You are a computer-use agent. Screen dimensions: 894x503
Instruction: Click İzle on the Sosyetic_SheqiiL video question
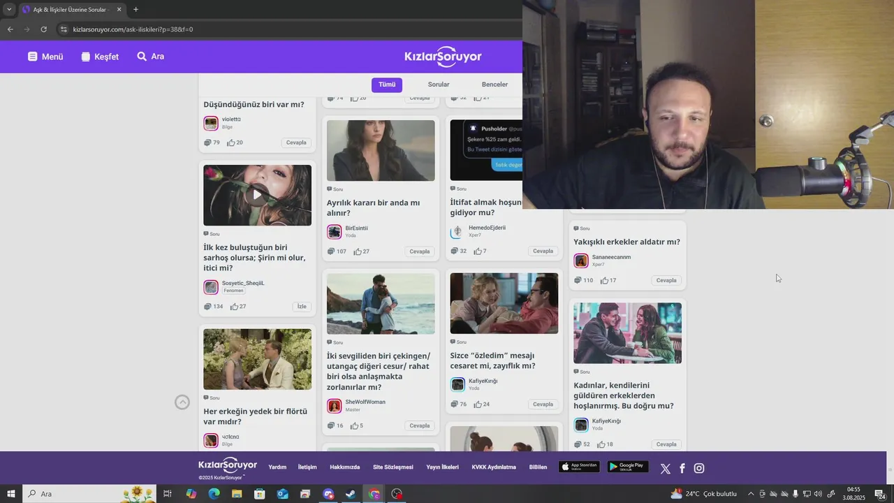pyautogui.click(x=302, y=307)
